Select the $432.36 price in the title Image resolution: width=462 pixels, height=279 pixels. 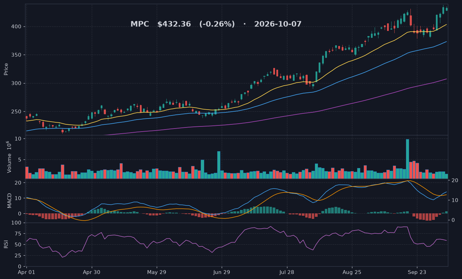pyautogui.click(x=174, y=24)
